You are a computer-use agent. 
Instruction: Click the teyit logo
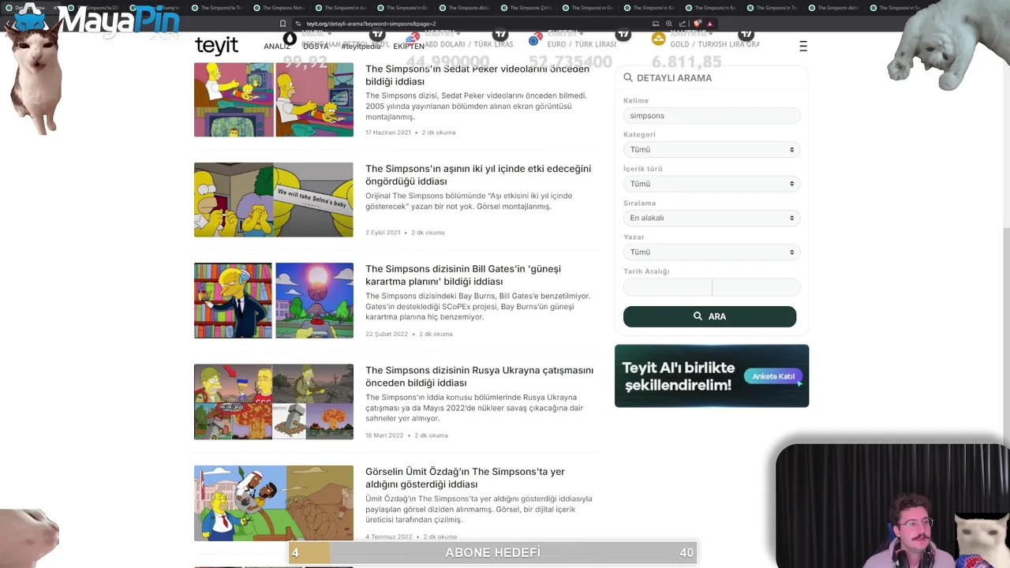216,46
